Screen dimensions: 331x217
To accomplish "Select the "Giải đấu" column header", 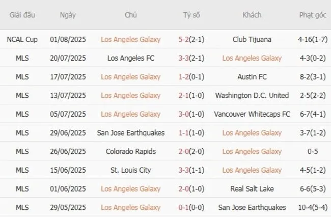I will pyautogui.click(x=22, y=15).
